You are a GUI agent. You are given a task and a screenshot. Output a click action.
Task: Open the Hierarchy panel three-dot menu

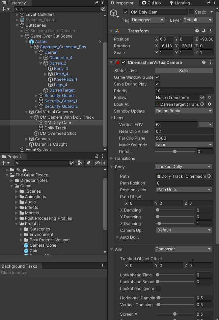point(103,3)
